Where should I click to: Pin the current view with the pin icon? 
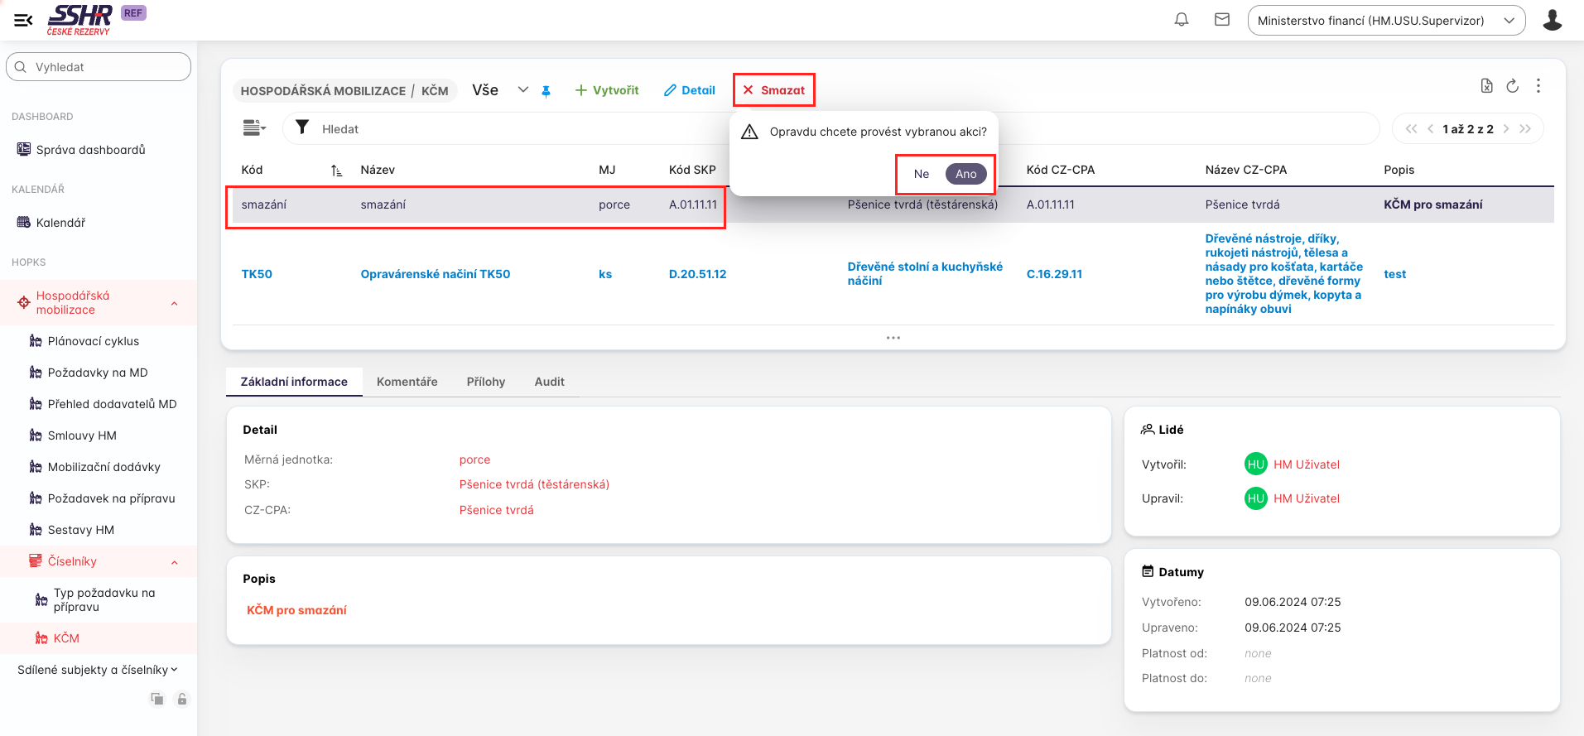tap(546, 91)
